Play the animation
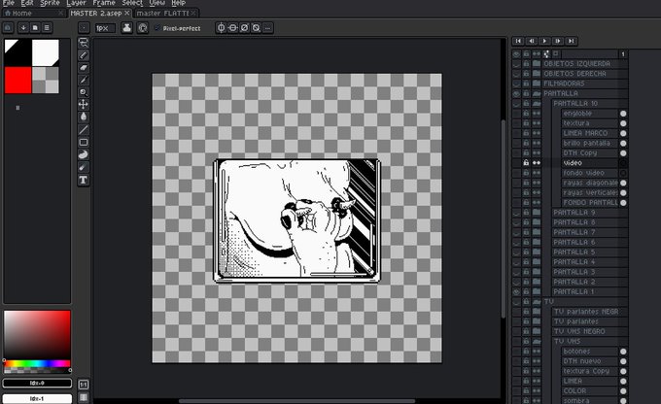Image resolution: width=661 pixels, height=404 pixels. pos(544,41)
